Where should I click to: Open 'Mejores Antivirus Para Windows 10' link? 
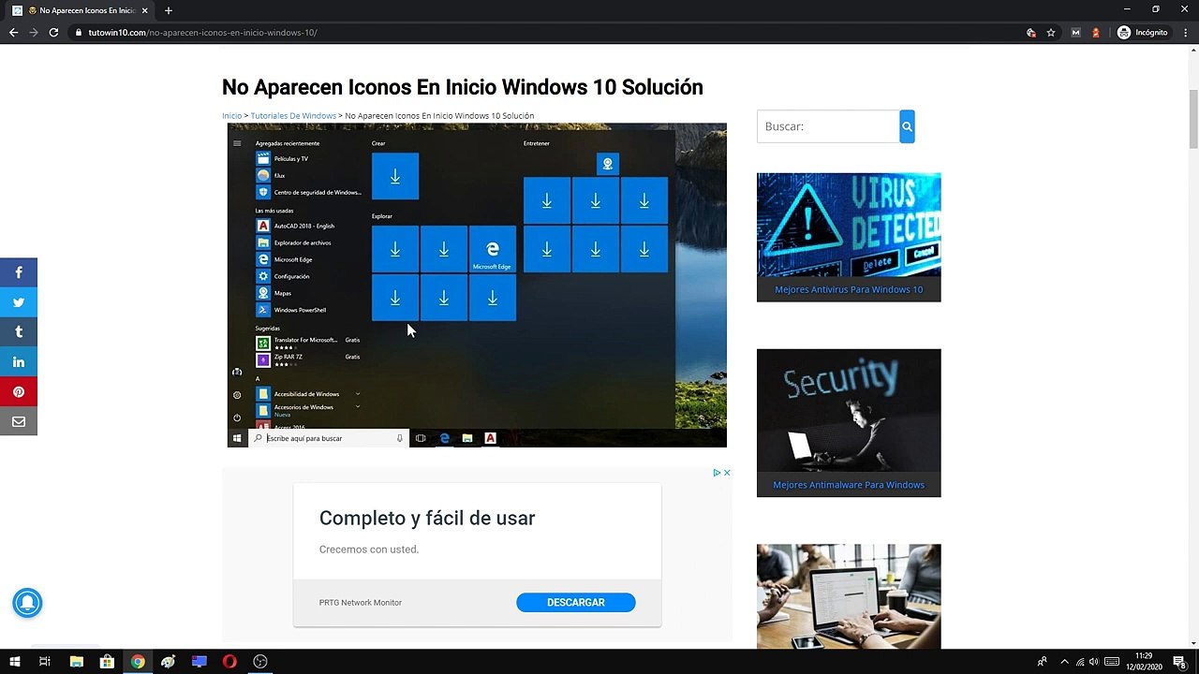pyautogui.click(x=849, y=289)
